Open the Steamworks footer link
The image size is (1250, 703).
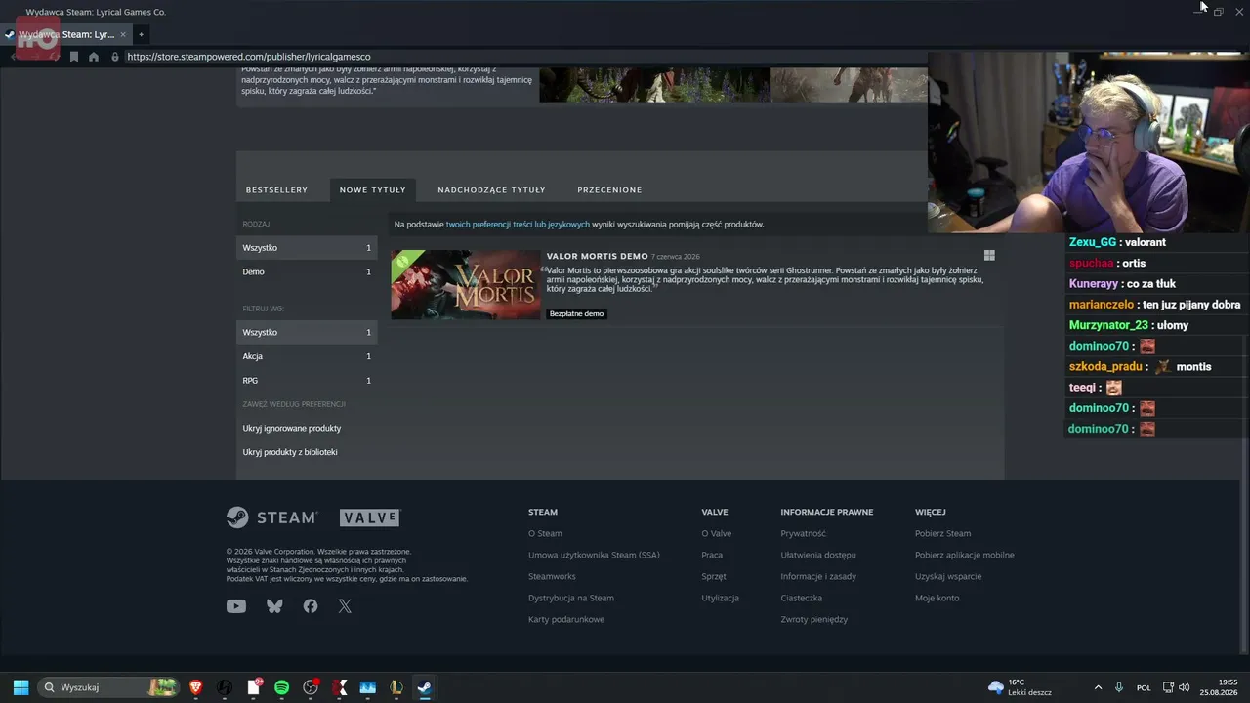[552, 576]
